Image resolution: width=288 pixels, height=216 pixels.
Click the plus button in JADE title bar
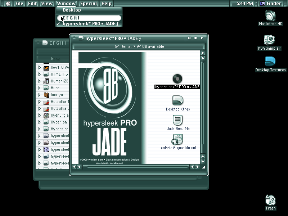click(x=195, y=38)
